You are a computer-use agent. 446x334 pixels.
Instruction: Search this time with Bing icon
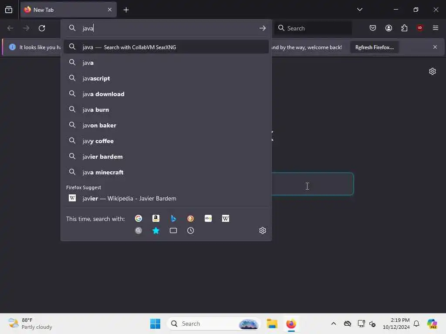pyautogui.click(x=173, y=218)
